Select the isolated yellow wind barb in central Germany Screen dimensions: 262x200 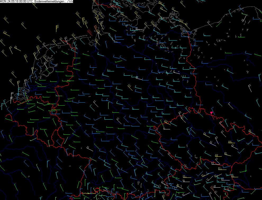tap(130, 87)
